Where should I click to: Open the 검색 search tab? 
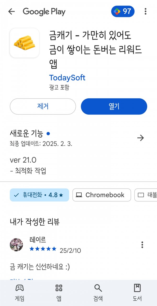pos(98,293)
